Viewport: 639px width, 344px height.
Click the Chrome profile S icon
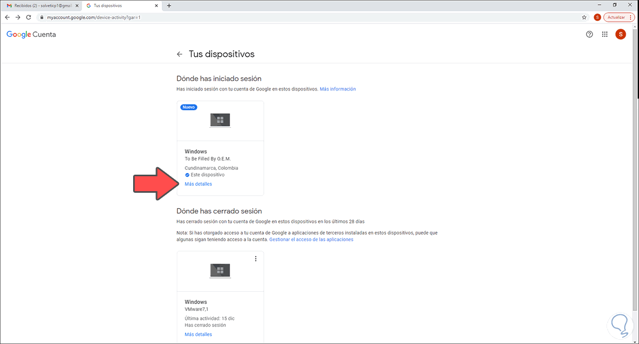pos(597,17)
